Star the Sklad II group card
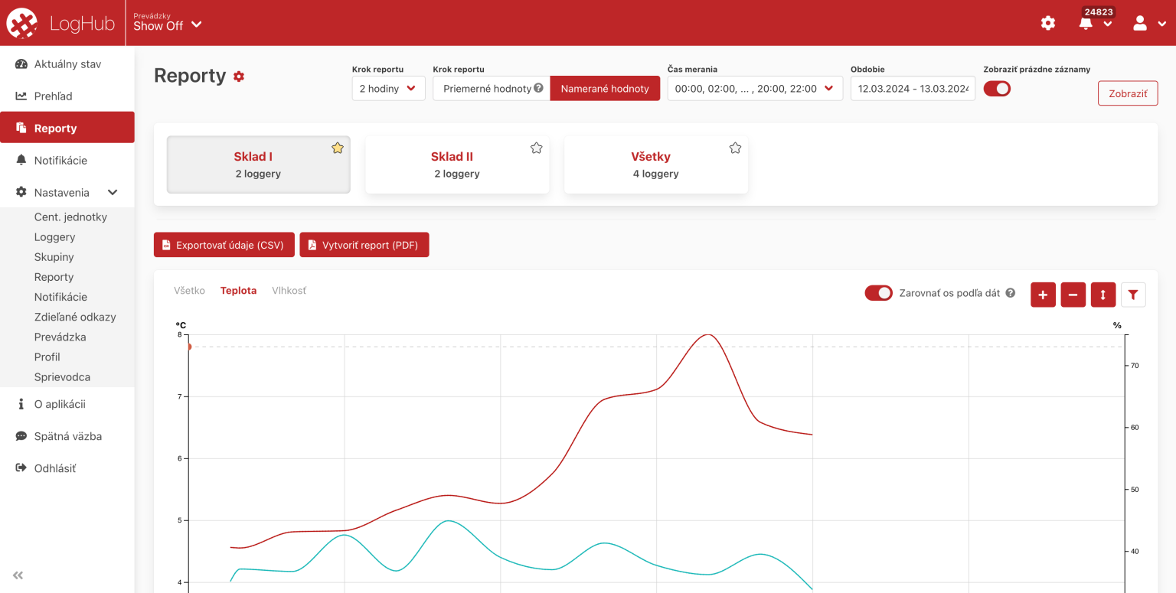The image size is (1176, 593). pyautogui.click(x=536, y=148)
